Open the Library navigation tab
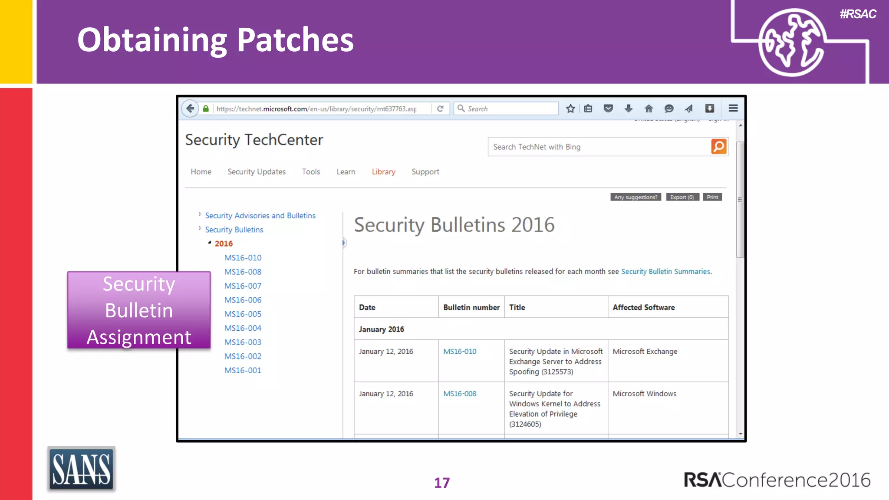The height and width of the screenshot is (500, 889). [x=384, y=172]
